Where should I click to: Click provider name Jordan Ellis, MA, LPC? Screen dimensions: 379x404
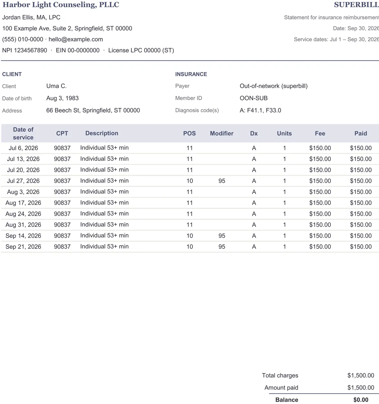tap(31, 17)
